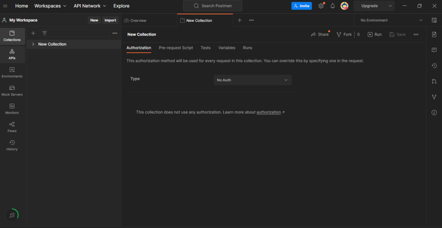Viewport: 442px width, 228px height.
Task: Select the Monitors sidebar icon
Action: (x=12, y=109)
